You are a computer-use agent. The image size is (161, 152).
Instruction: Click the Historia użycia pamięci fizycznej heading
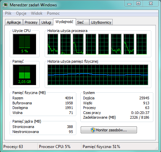click(x=73, y=61)
